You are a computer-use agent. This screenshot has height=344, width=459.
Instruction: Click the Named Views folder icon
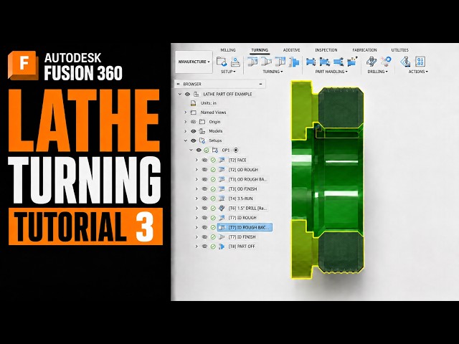click(x=193, y=113)
